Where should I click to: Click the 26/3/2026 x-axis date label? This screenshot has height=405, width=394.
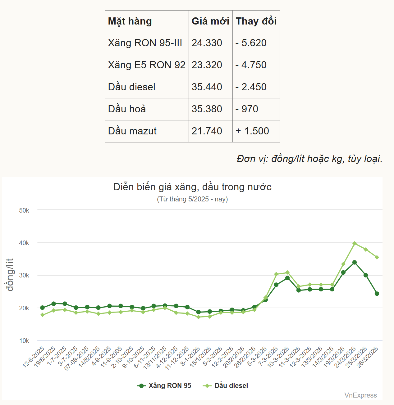[x=368, y=357]
